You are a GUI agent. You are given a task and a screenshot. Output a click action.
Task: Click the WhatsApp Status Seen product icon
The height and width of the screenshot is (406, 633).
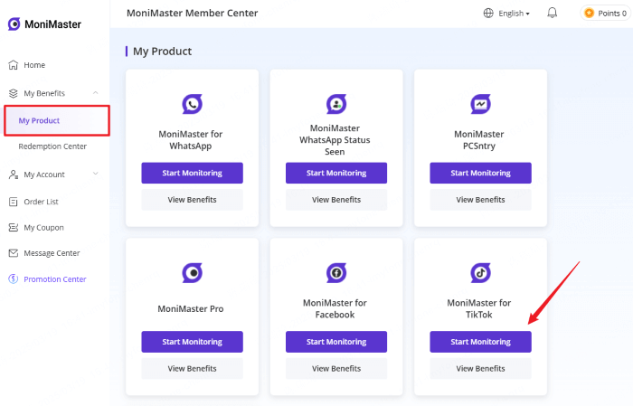tap(336, 104)
